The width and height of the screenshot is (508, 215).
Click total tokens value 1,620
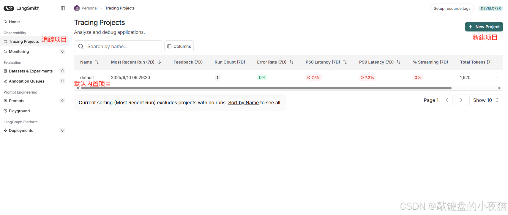click(465, 78)
